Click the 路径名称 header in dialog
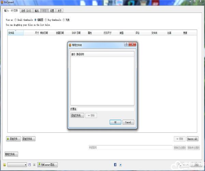Screen dimensions: 205x171 point(80,54)
